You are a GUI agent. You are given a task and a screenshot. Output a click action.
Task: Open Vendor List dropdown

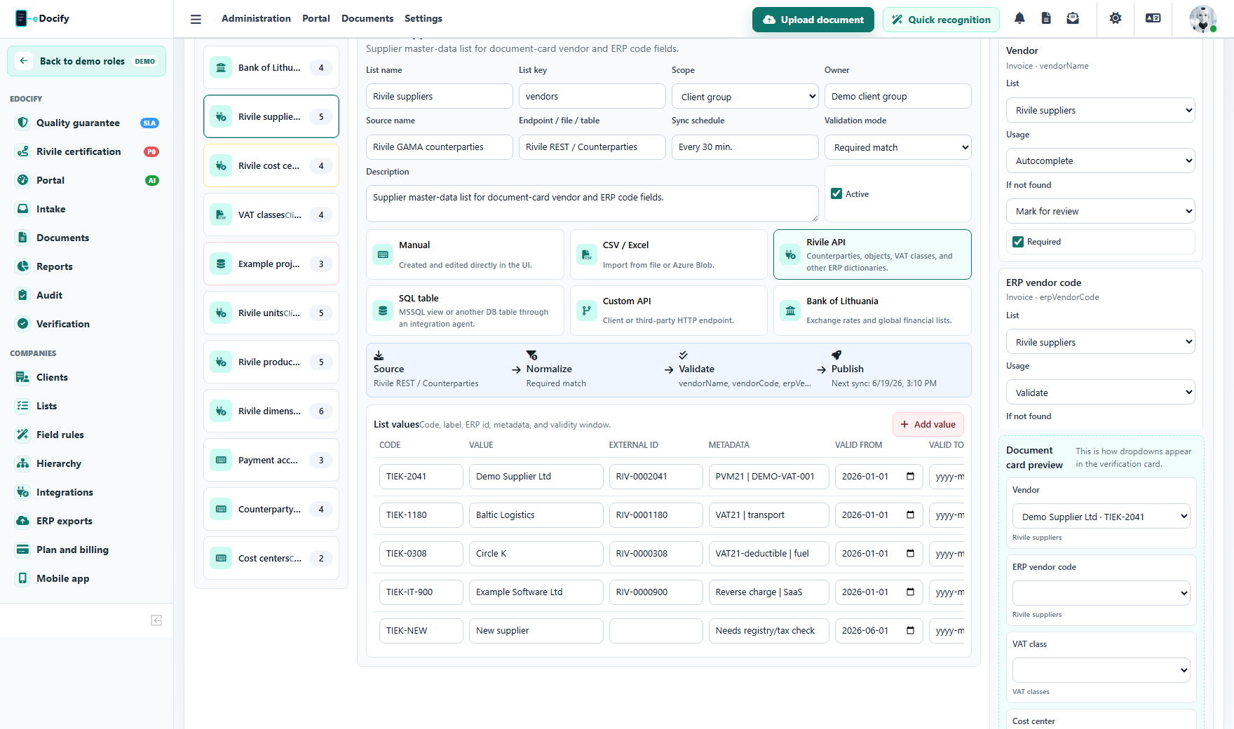click(1101, 110)
